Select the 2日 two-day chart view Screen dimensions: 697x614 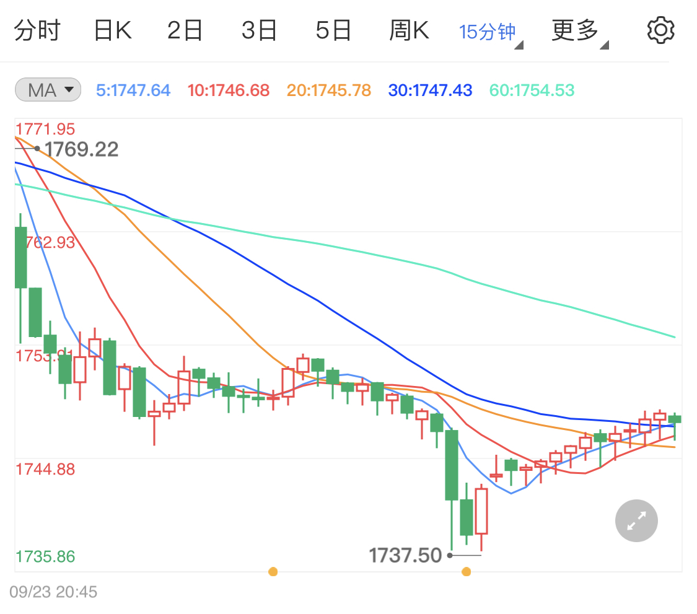coord(185,29)
